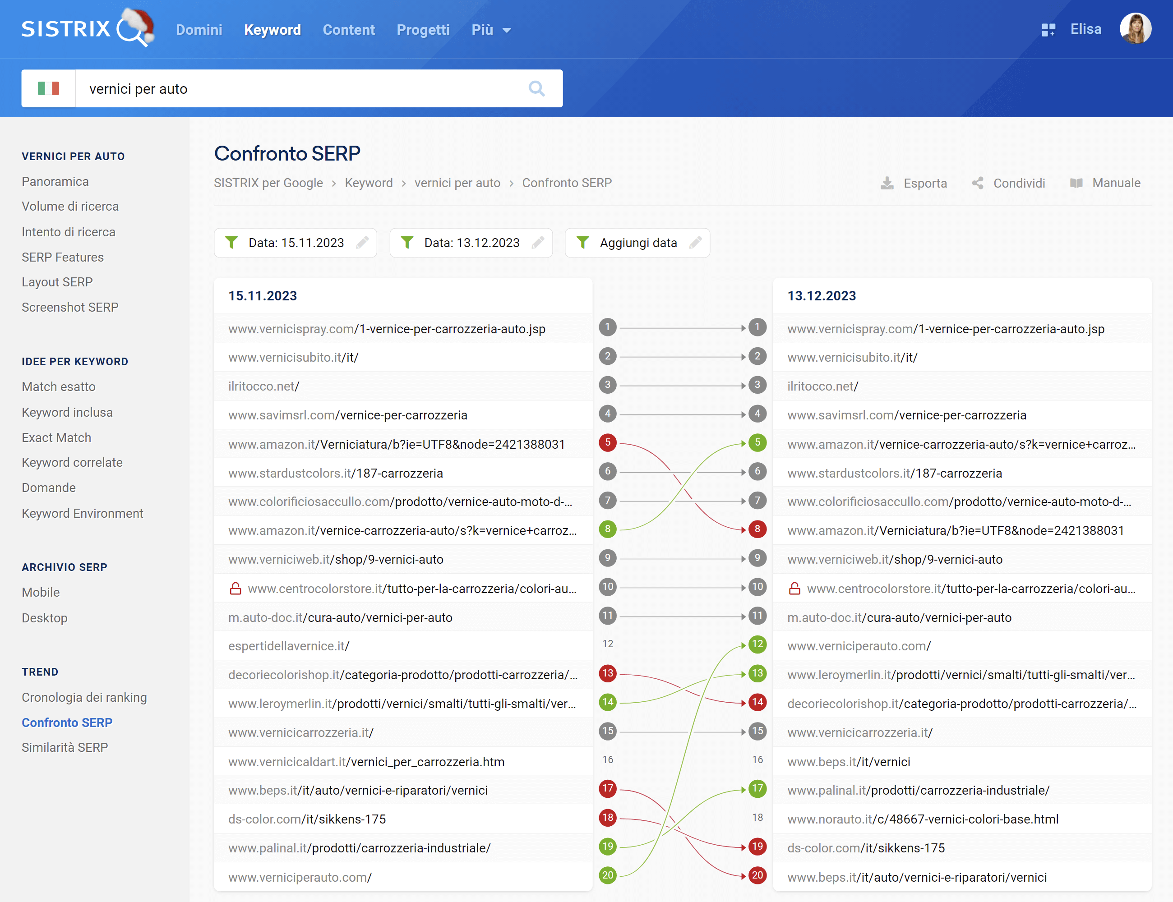
Task: Open espertidellavernice.it/ result
Action: click(x=289, y=646)
